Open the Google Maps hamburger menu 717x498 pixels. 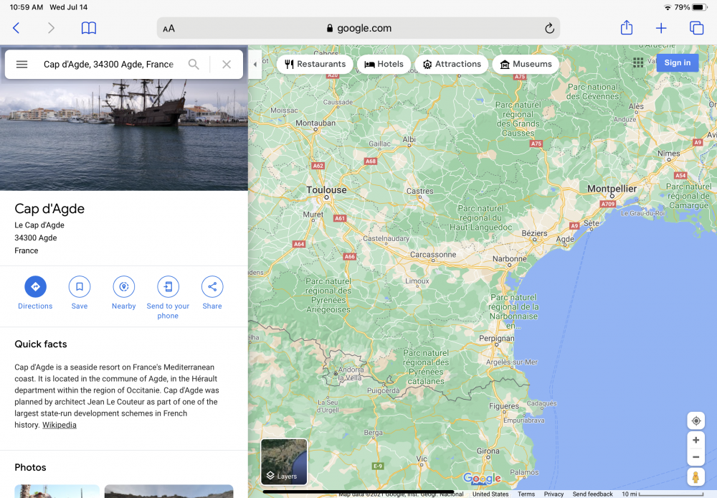click(x=22, y=65)
